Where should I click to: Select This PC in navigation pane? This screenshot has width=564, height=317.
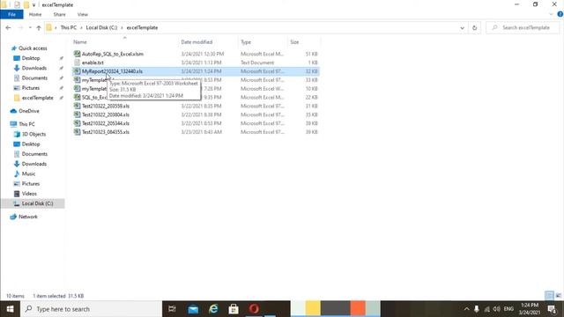click(x=26, y=124)
